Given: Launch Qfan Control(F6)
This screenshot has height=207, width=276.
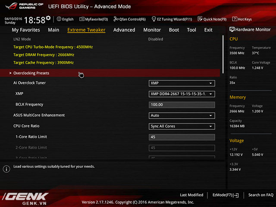Looking at the screenshot, I should (x=129, y=19).
